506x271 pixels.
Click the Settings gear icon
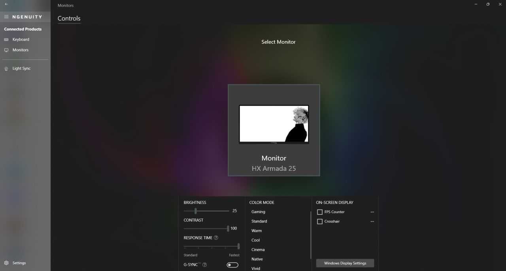click(x=6, y=263)
